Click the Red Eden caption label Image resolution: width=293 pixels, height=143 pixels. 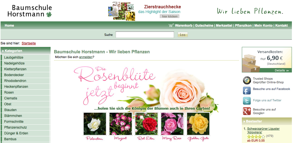pyautogui.click(x=146, y=139)
